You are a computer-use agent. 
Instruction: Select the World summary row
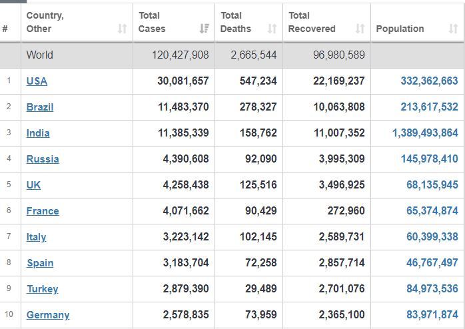[x=232, y=55]
